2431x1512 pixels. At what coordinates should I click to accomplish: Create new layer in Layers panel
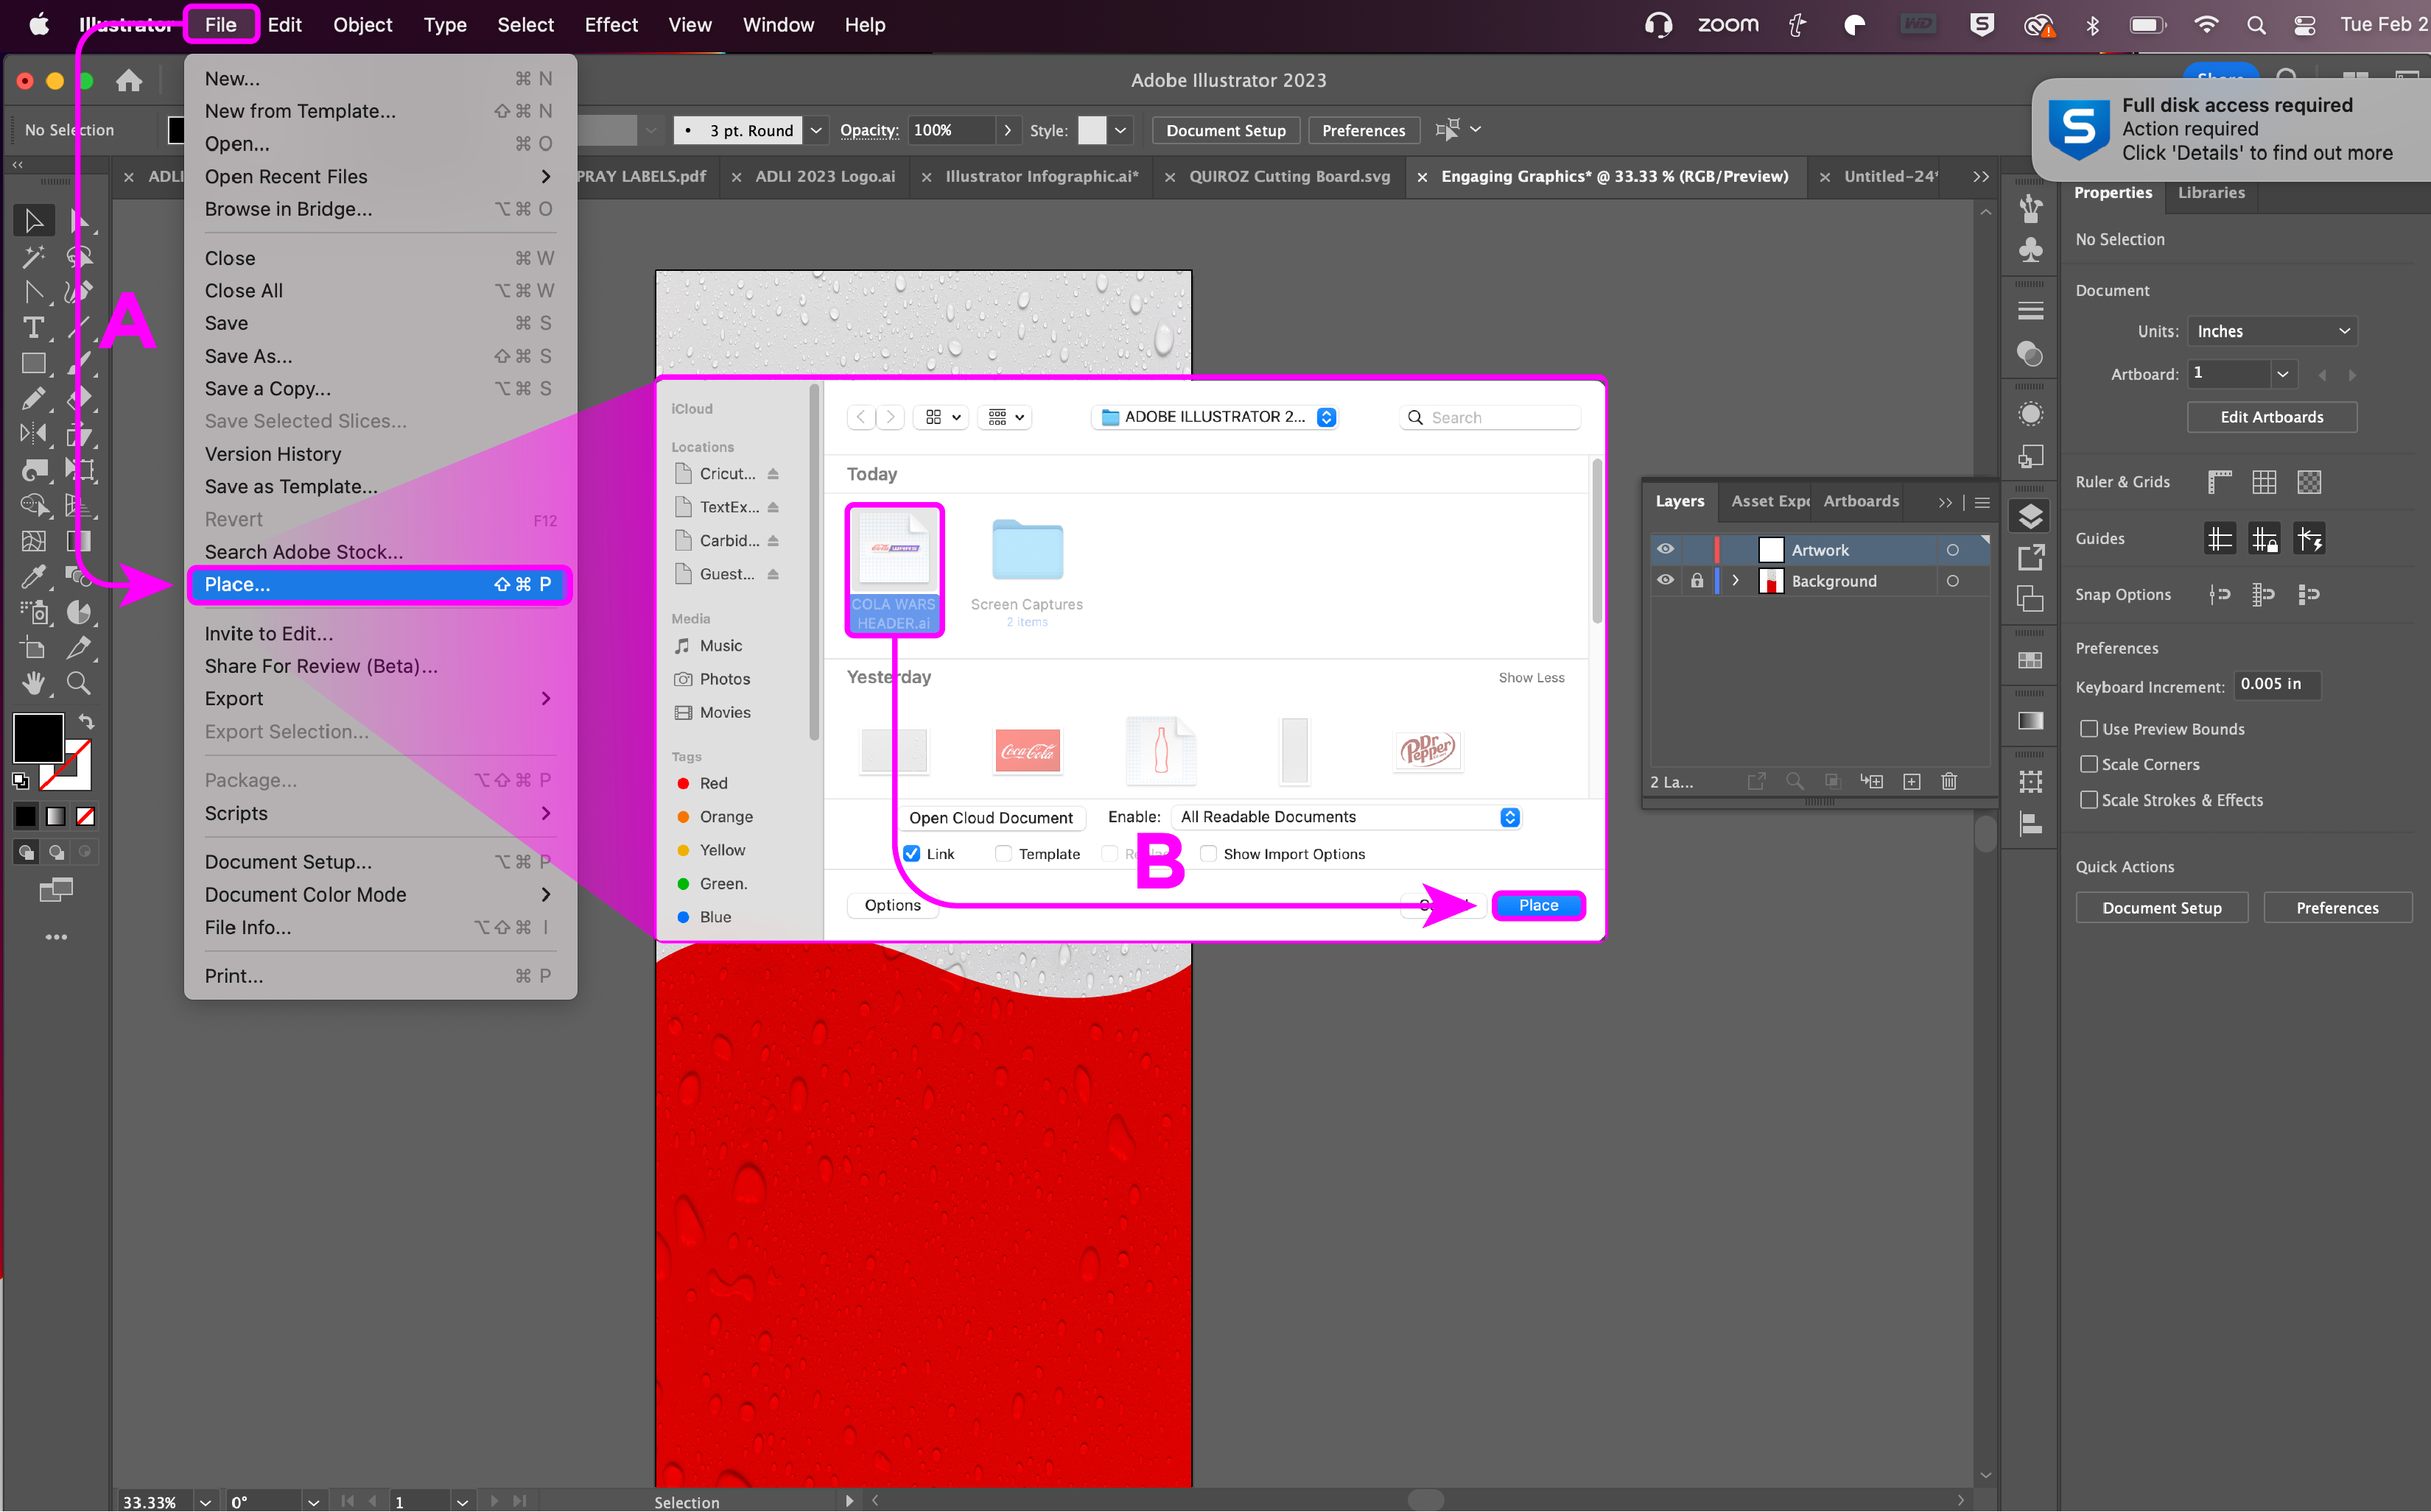(1911, 781)
